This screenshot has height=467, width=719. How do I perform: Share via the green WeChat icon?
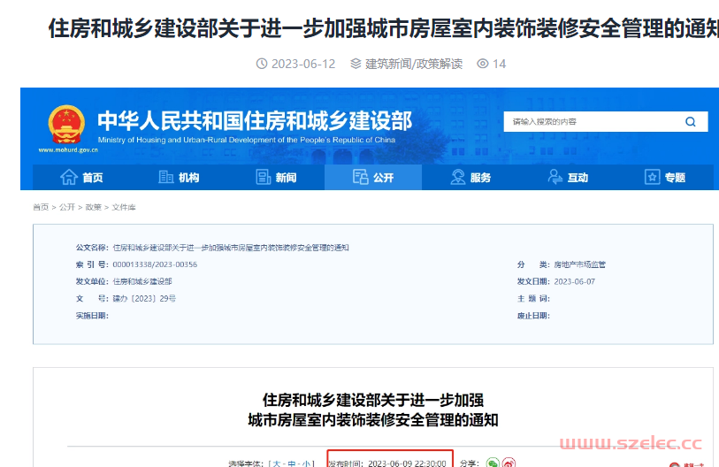(493, 463)
